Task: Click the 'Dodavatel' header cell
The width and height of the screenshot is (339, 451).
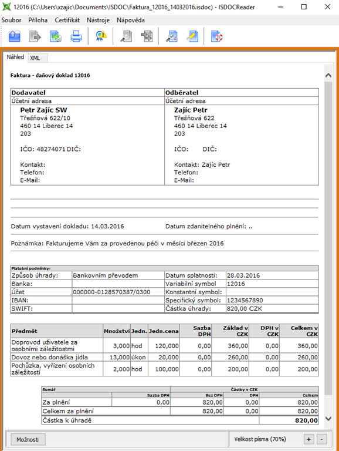Action: tap(87, 93)
